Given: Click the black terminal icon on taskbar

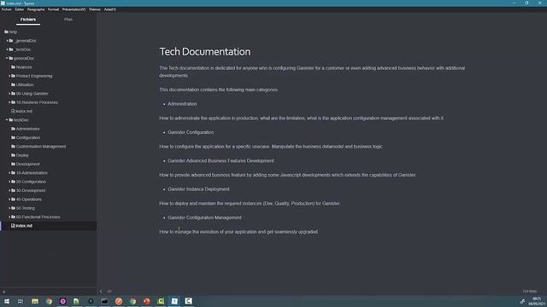Looking at the screenshot, I should [x=104, y=301].
